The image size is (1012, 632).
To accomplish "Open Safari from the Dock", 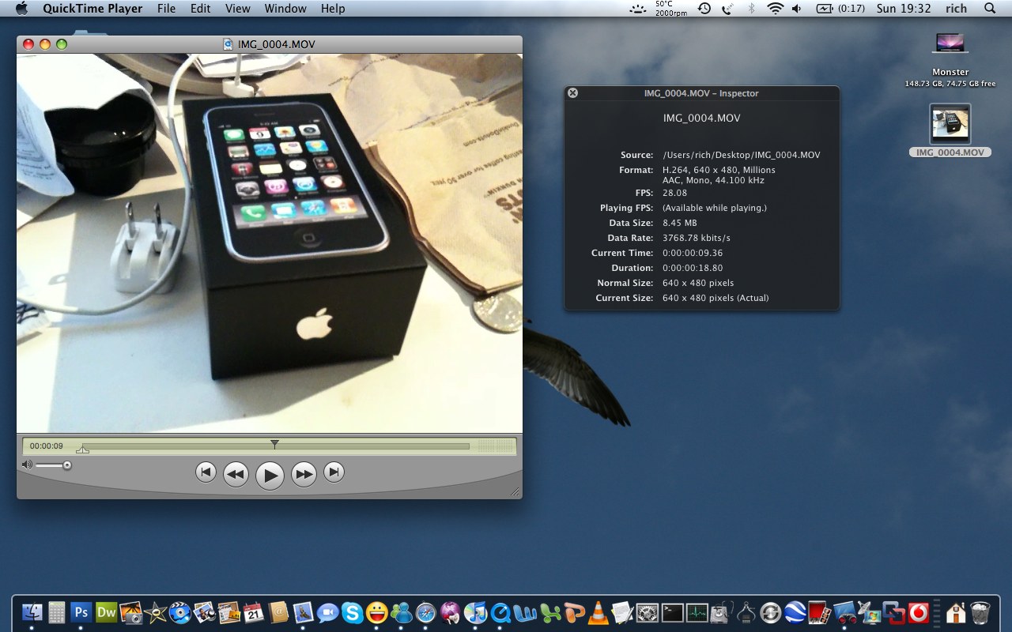I will point(426,612).
